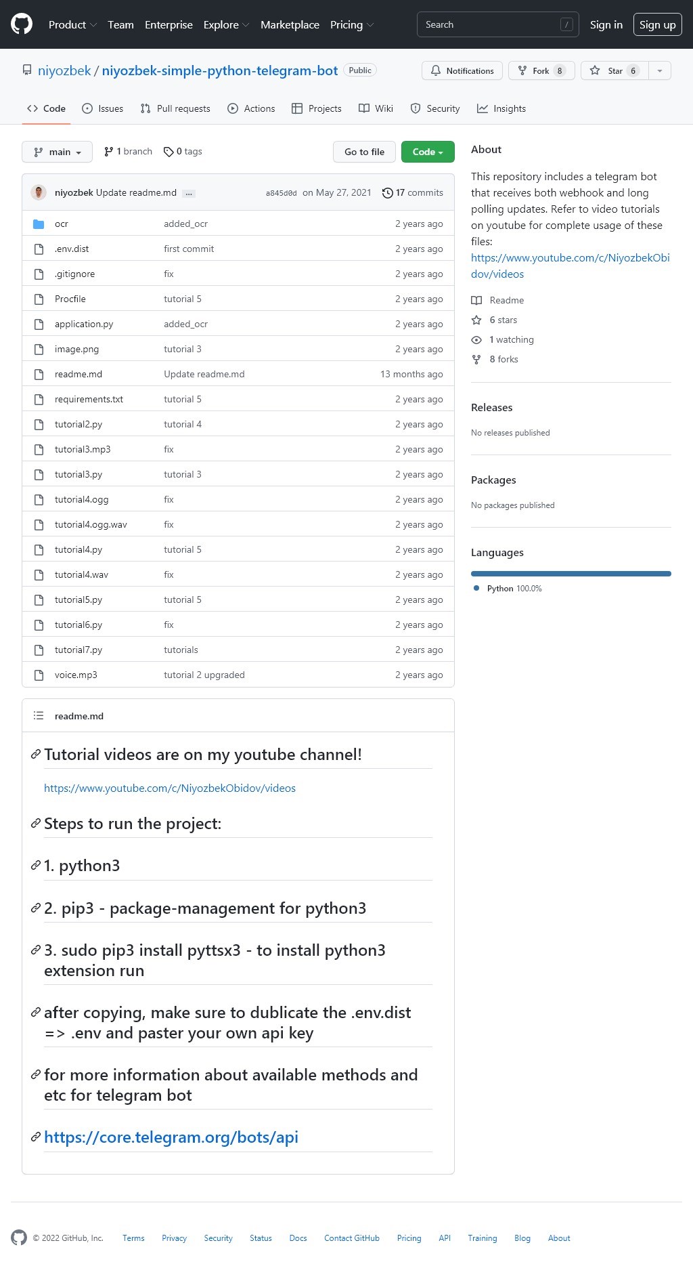This screenshot has height=1287, width=693.
Task: Click the GitHub footer logo
Action: pos(19,1238)
